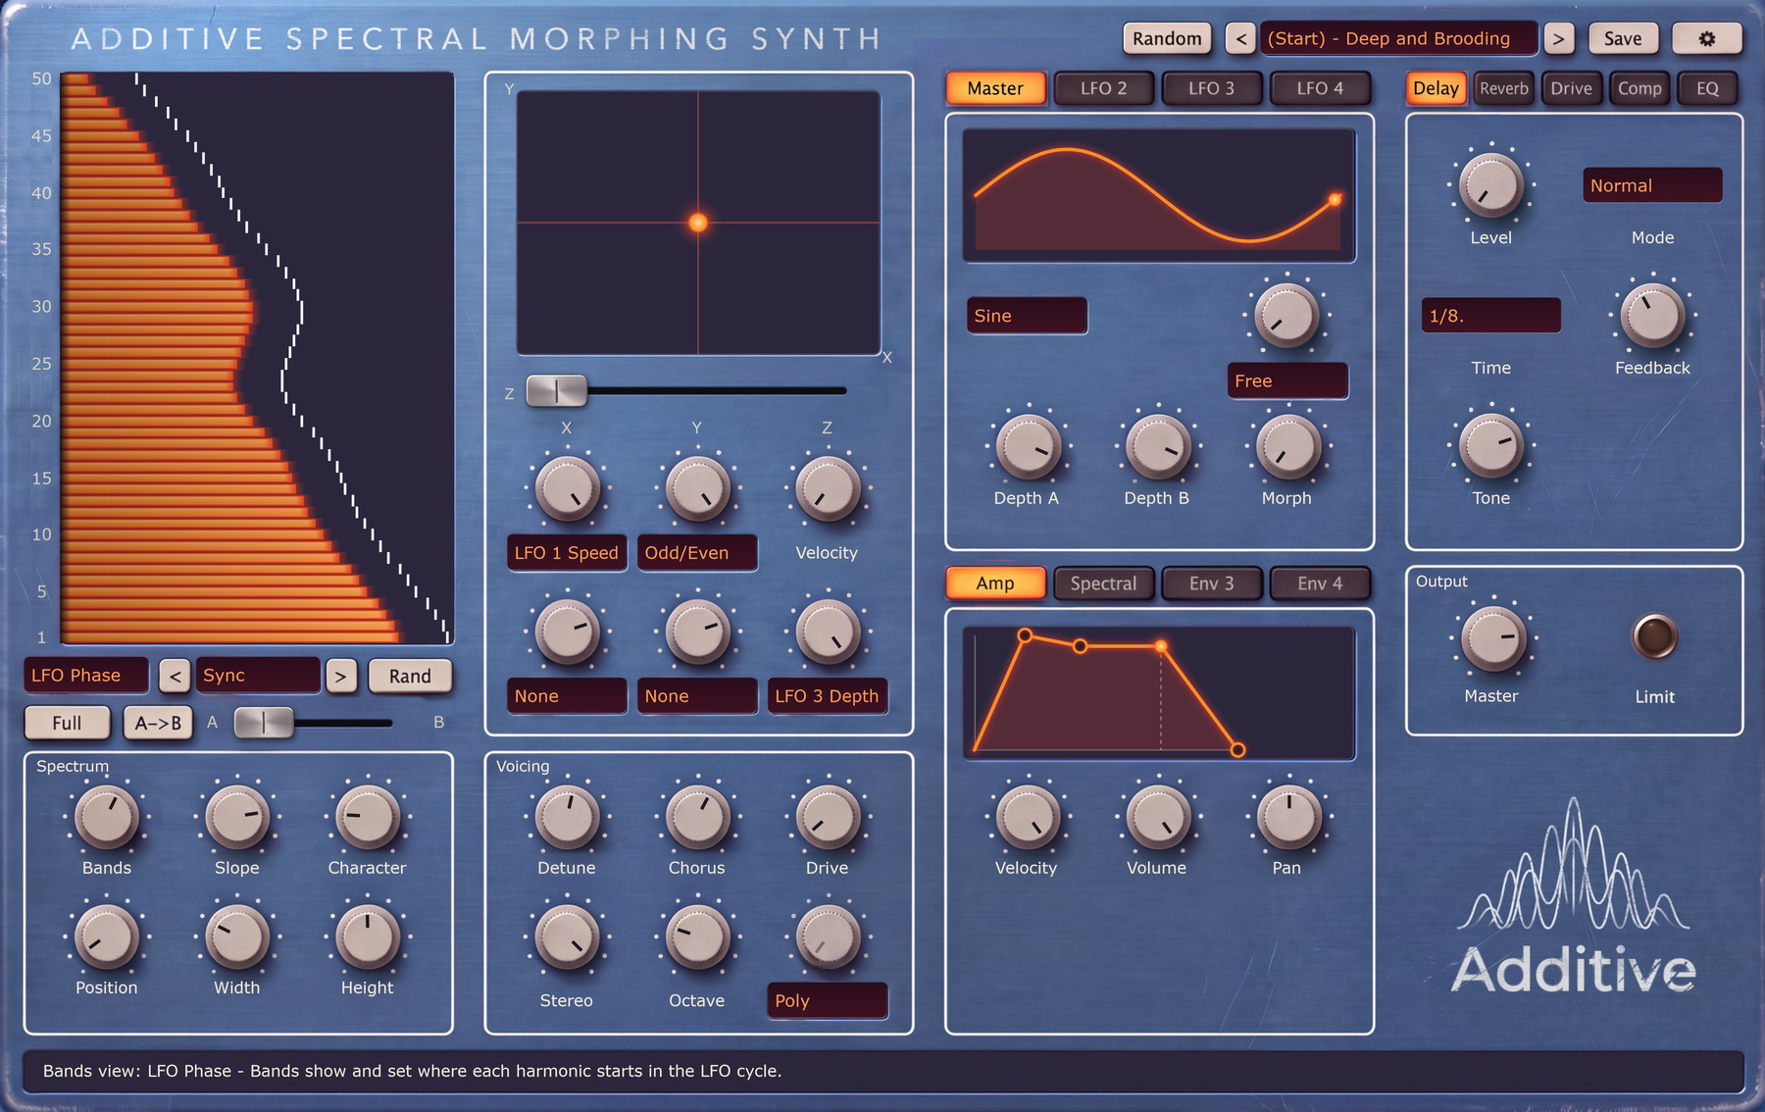Open the delay Mode dropdown showing Normal

tap(1652, 185)
